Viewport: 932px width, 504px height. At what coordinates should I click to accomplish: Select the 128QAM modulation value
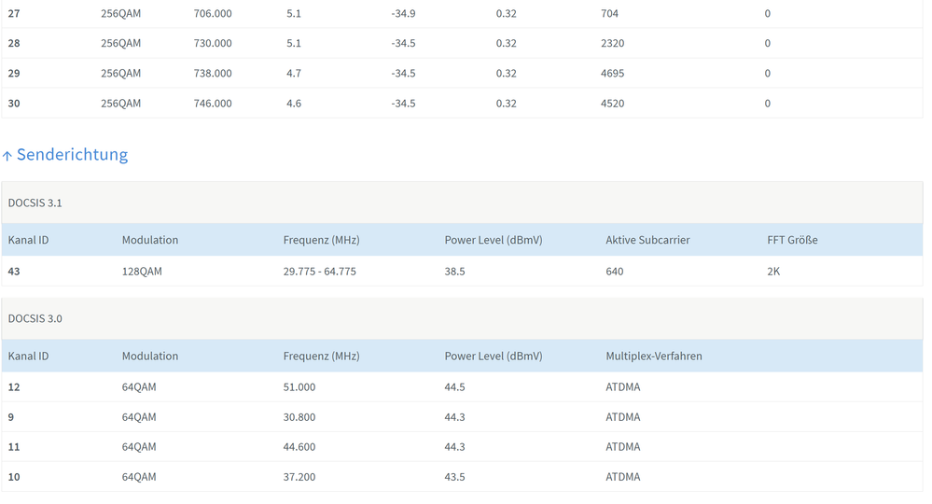click(x=142, y=272)
